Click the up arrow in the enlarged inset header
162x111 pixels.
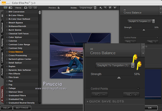click(143, 47)
